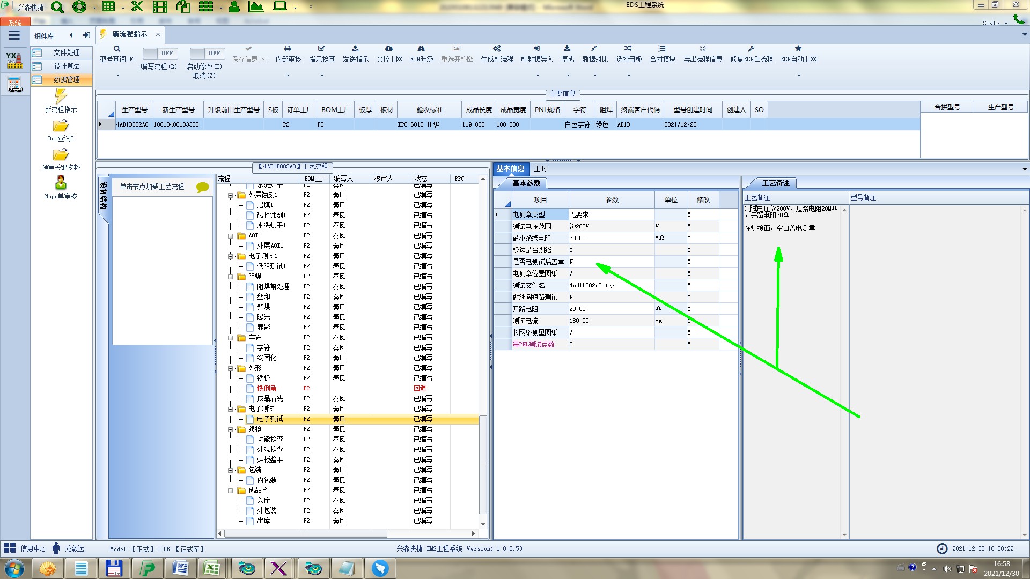This screenshot has width=1030, height=579.
Task: Select the 铣倒角 process step
Action: [x=267, y=388]
